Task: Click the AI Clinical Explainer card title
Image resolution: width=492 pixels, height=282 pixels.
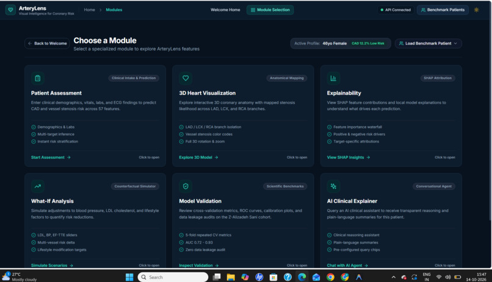Action: pyautogui.click(x=352, y=201)
